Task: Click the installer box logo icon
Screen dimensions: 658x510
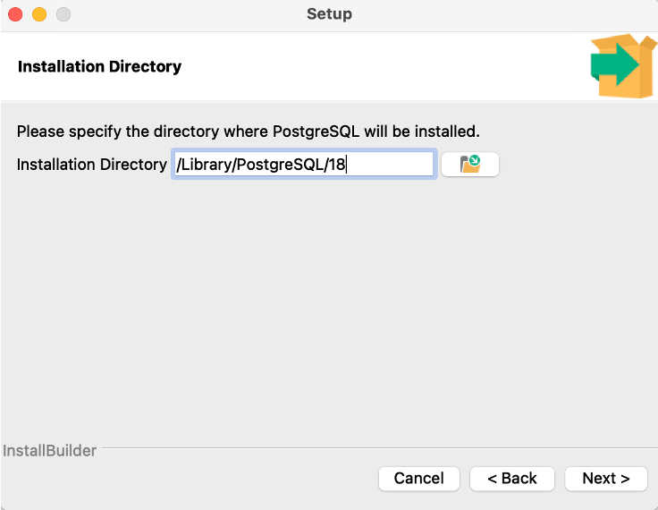Action: coord(623,66)
